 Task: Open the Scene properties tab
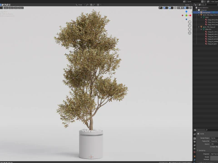195,149
